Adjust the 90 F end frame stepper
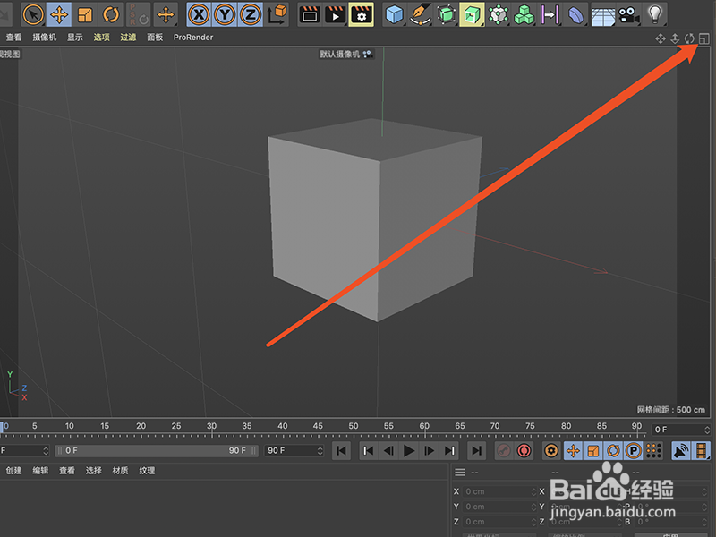The height and width of the screenshot is (537, 716). [x=320, y=451]
